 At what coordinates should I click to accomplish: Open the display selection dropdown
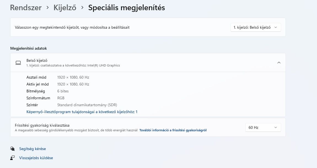[x=256, y=27]
